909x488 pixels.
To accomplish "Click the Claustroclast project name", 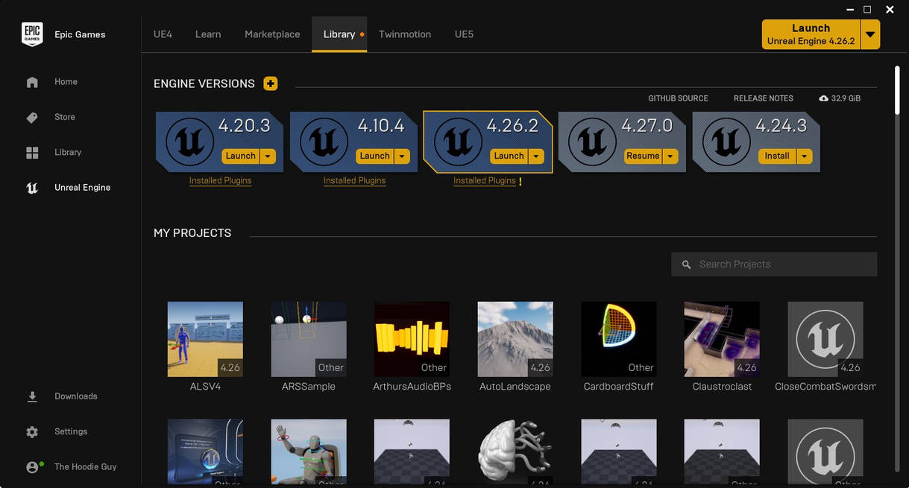I will [722, 387].
